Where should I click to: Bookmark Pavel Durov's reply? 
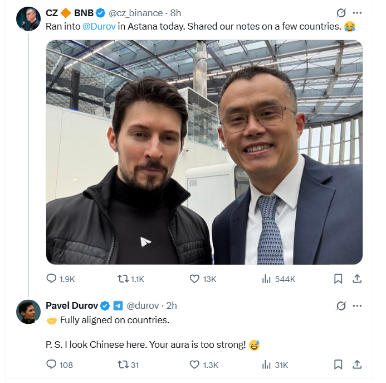coord(338,365)
